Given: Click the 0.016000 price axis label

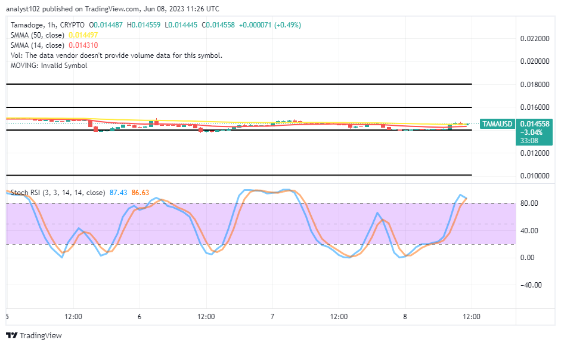Looking at the screenshot, I should tap(535, 107).
